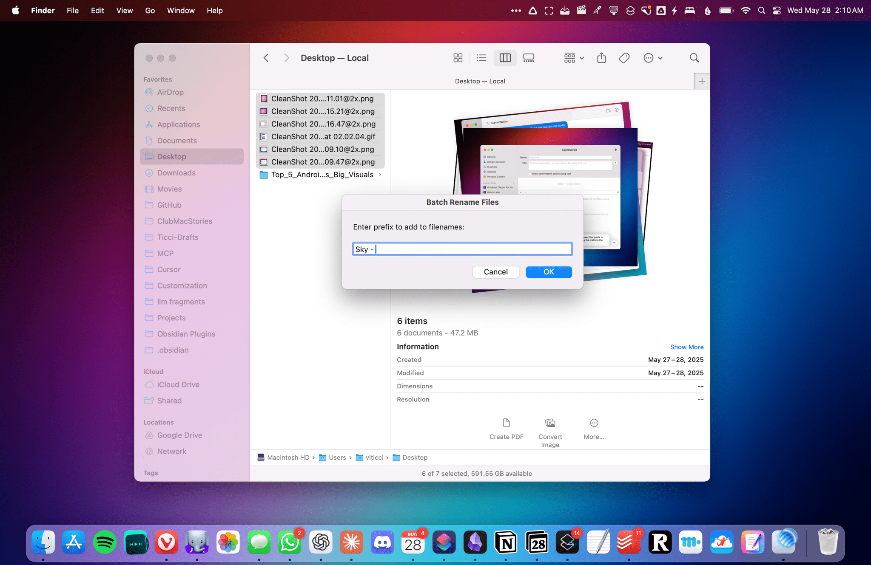Open the App Store from the Dock
The image size is (871, 565).
74,542
